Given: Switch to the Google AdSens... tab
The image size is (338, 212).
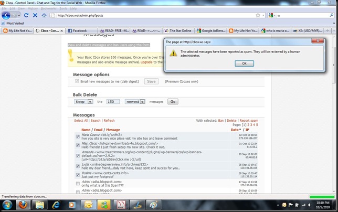Looking at the screenshot, I should pos(211,30).
